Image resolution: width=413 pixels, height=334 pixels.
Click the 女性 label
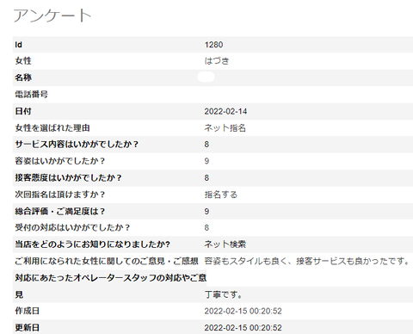[x=23, y=61]
